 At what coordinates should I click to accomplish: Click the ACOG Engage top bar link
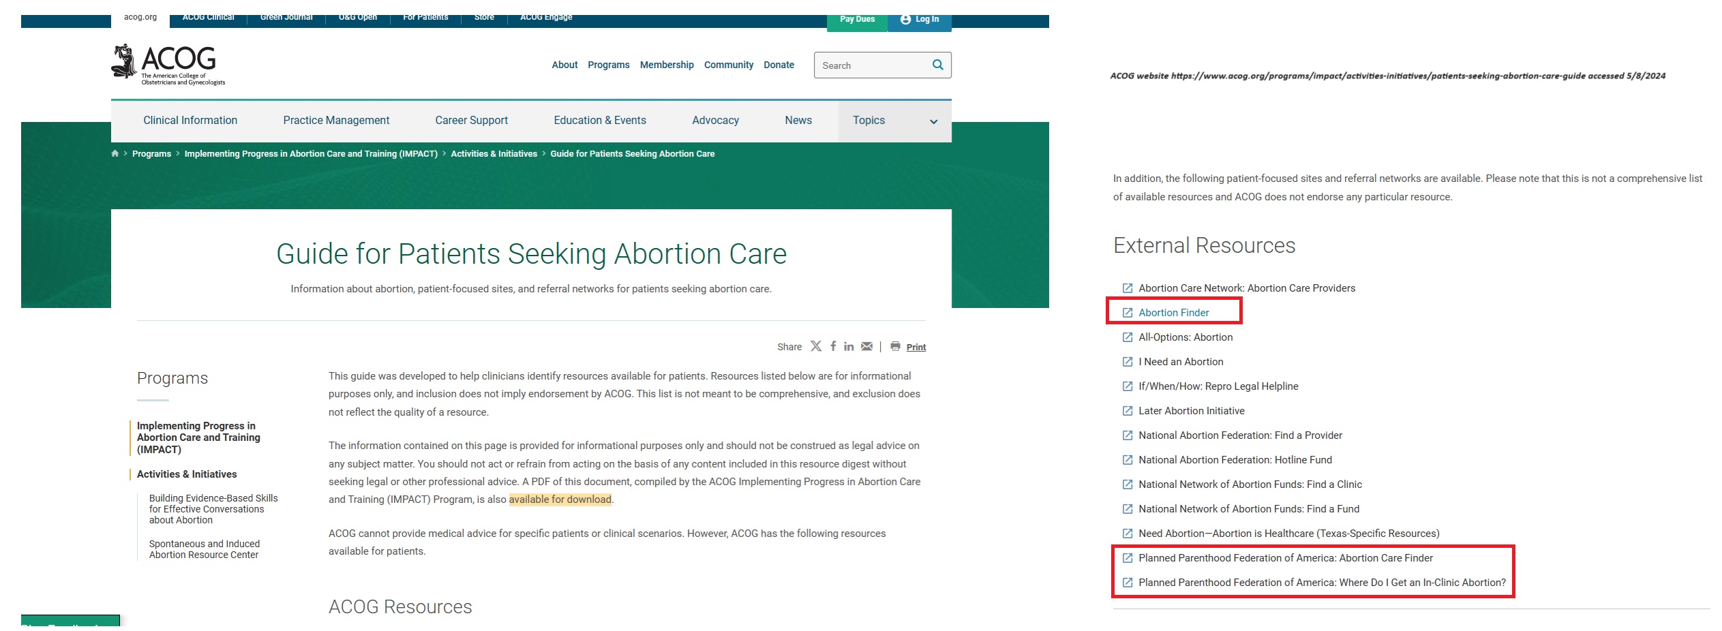(x=546, y=18)
